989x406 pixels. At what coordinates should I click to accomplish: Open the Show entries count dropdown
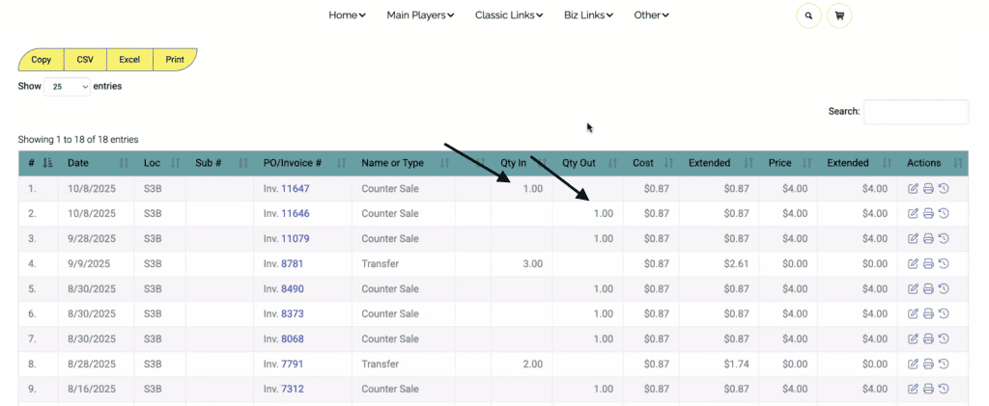67,87
